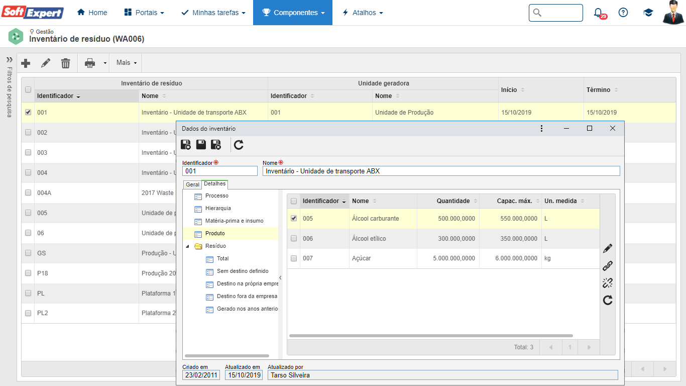This screenshot has width=686, height=386.
Task: Open the notifications bell icon
Action: 598,13
